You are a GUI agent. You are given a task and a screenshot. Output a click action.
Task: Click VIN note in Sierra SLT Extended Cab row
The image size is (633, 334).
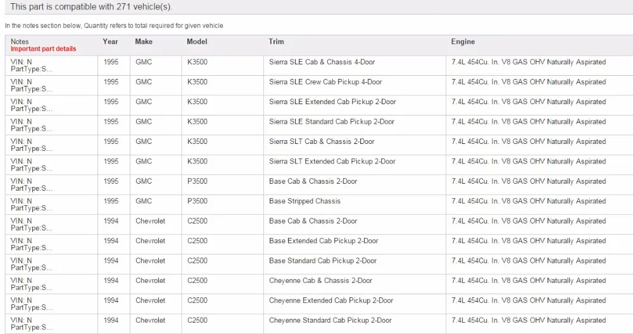32,165
